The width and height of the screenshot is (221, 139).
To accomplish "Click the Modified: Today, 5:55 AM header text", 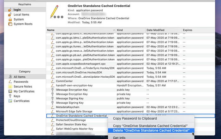I will pos(85,22).
